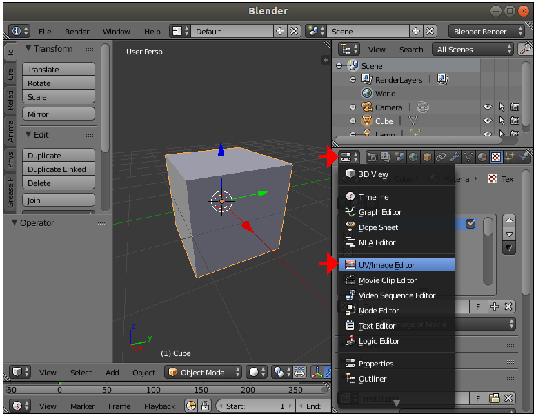
Task: Open the World properties globe tab icon
Action: [413, 157]
